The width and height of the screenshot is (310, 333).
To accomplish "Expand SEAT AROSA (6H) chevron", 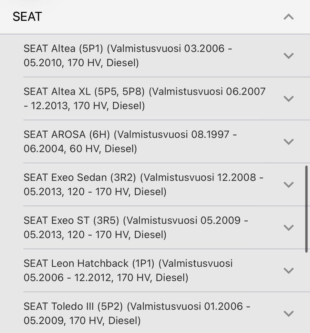I will (x=289, y=141).
